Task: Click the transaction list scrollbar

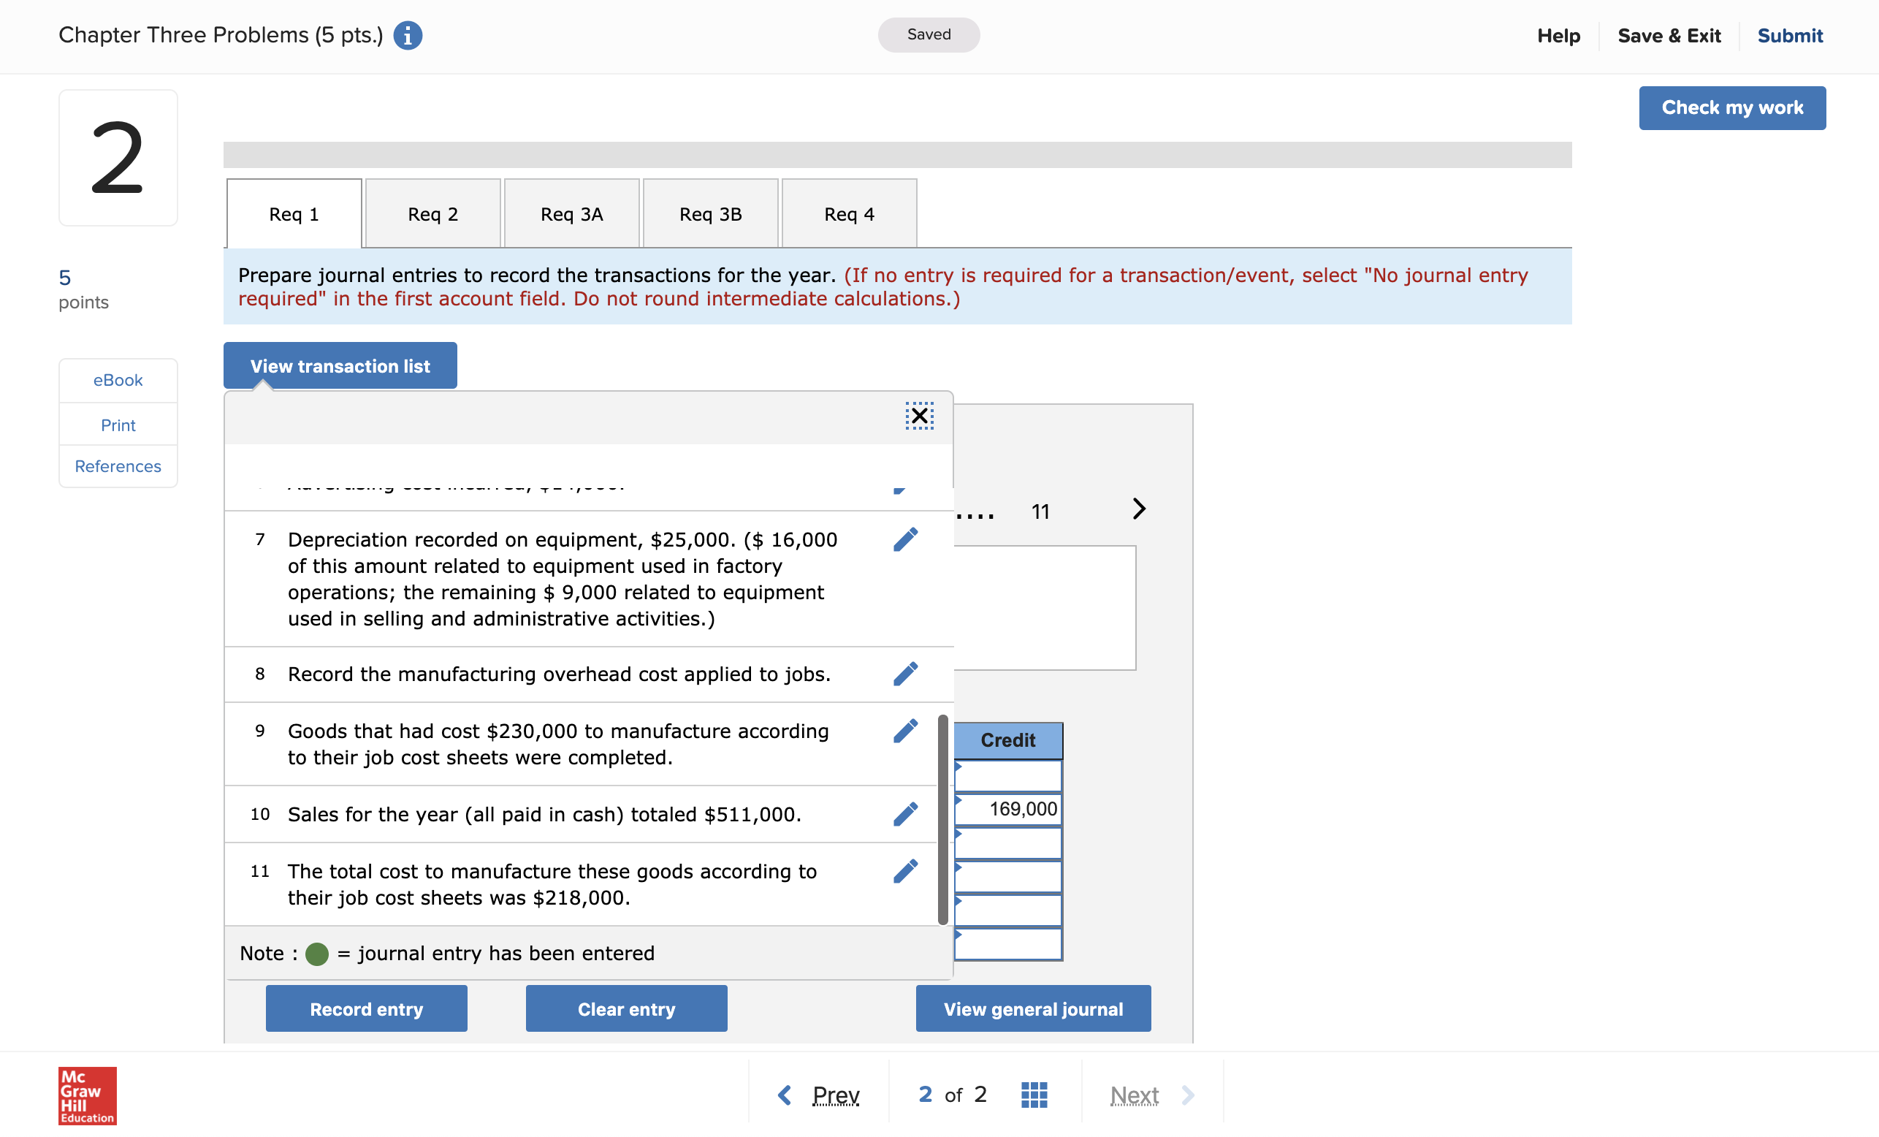Action: point(942,818)
